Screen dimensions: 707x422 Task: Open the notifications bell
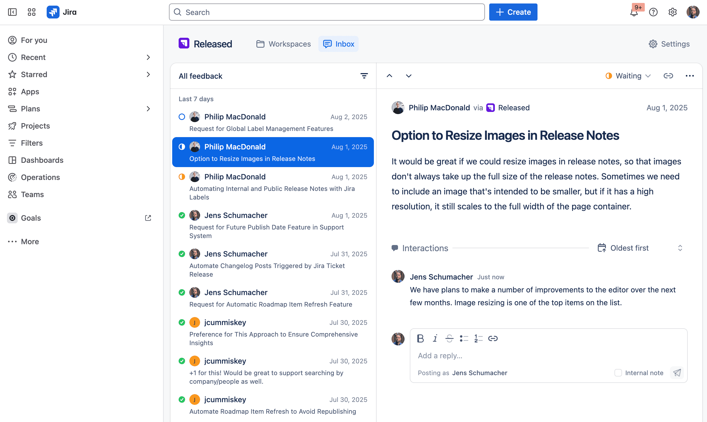click(x=634, y=13)
